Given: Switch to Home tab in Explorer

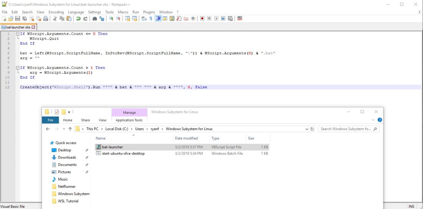Looking at the screenshot, I should (68, 120).
